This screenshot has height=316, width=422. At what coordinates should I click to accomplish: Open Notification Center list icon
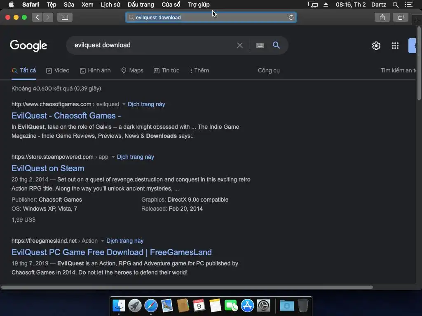(x=408, y=5)
